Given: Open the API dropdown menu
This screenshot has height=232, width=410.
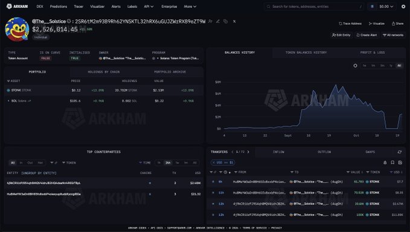Looking at the screenshot, I should tap(149, 7).
